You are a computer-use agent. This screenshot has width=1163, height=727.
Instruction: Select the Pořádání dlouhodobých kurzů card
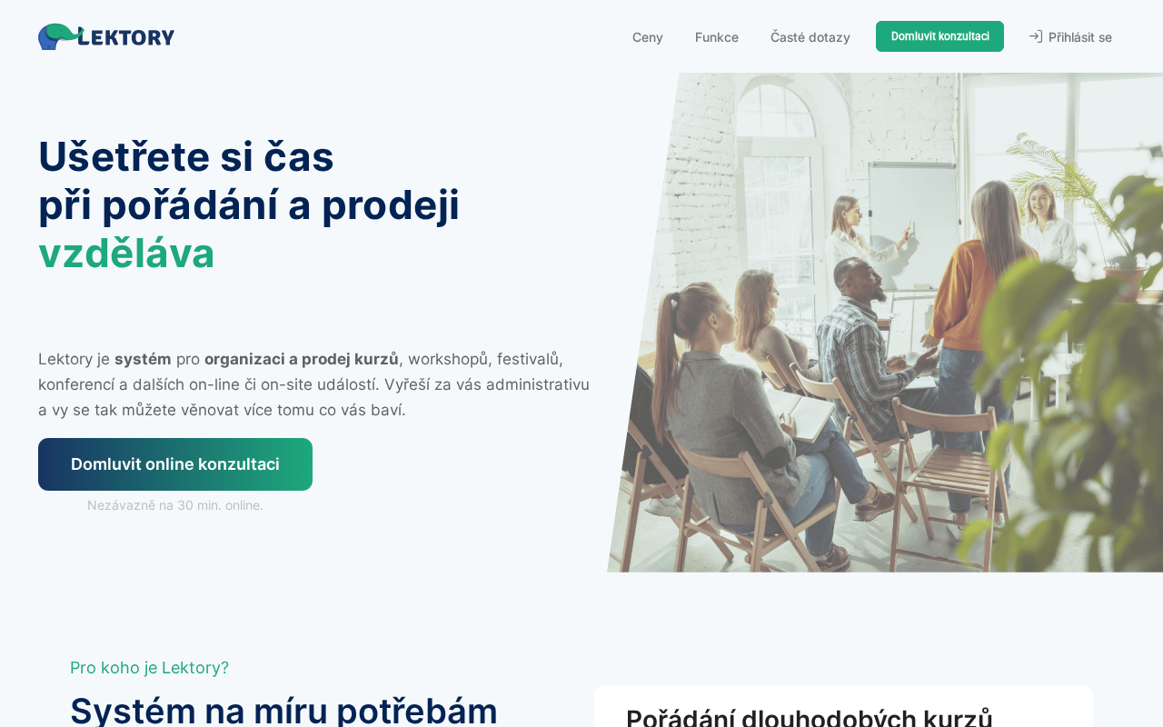coord(843,707)
